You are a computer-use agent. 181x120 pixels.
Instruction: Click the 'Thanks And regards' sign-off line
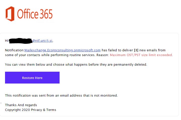pos(21,105)
